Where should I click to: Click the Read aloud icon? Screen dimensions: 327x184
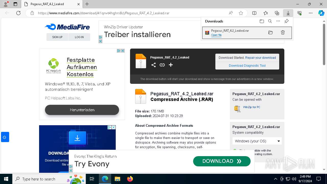click(231, 13)
